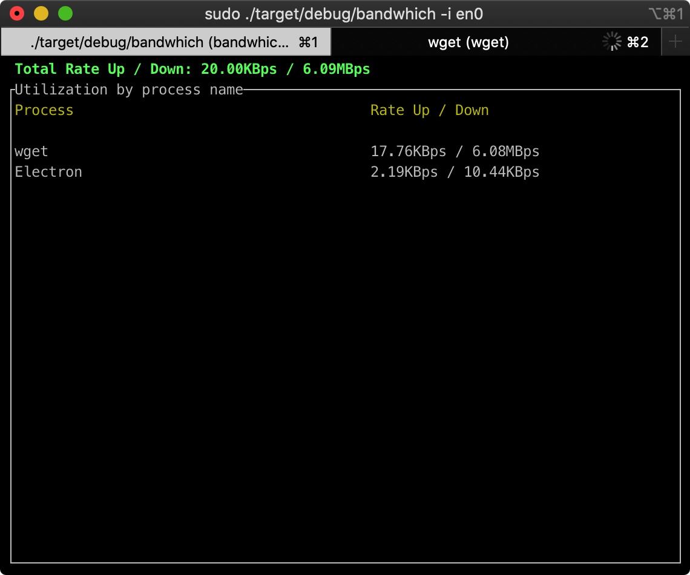Switch to the bandwhich terminal tab
Viewport: 690px width, 575px height.
click(165, 42)
